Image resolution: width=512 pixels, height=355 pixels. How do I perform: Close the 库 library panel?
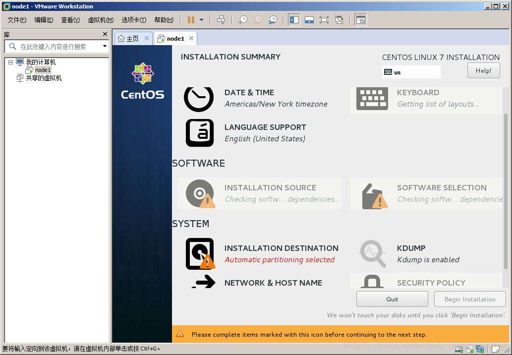click(105, 34)
